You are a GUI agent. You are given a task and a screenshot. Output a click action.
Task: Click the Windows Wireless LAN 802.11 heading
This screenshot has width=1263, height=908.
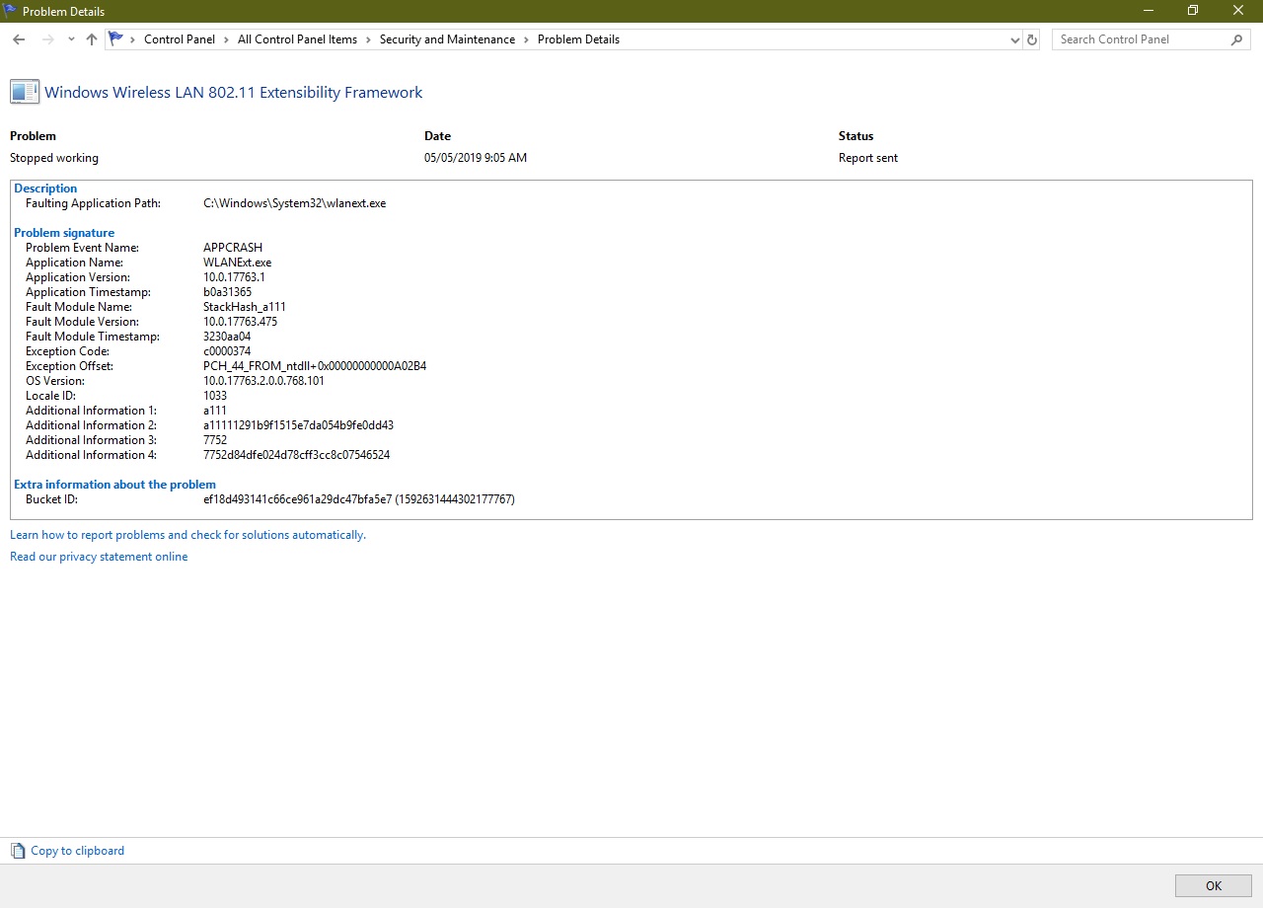click(x=234, y=93)
